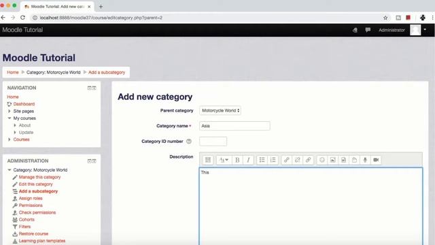
Task: Insert an unordered bullet list
Action: pyautogui.click(x=262, y=160)
